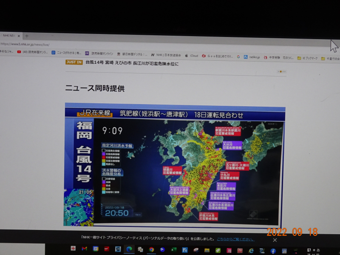This screenshot has width=340, height=255.
Task: Expand the 千里竹の会 bookmark folder
Action: click(330, 59)
